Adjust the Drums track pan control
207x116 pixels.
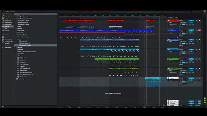(x=198, y=22)
